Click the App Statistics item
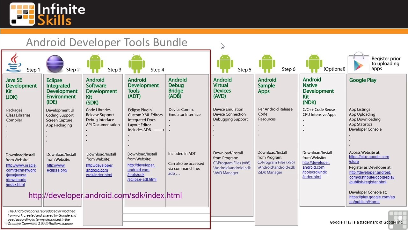 [361, 124]
